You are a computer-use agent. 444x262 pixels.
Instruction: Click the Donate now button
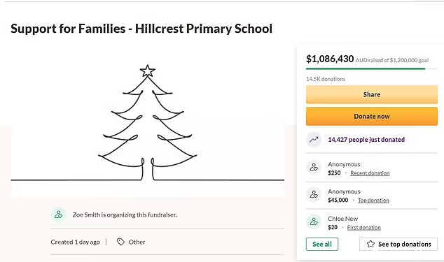[372, 116]
